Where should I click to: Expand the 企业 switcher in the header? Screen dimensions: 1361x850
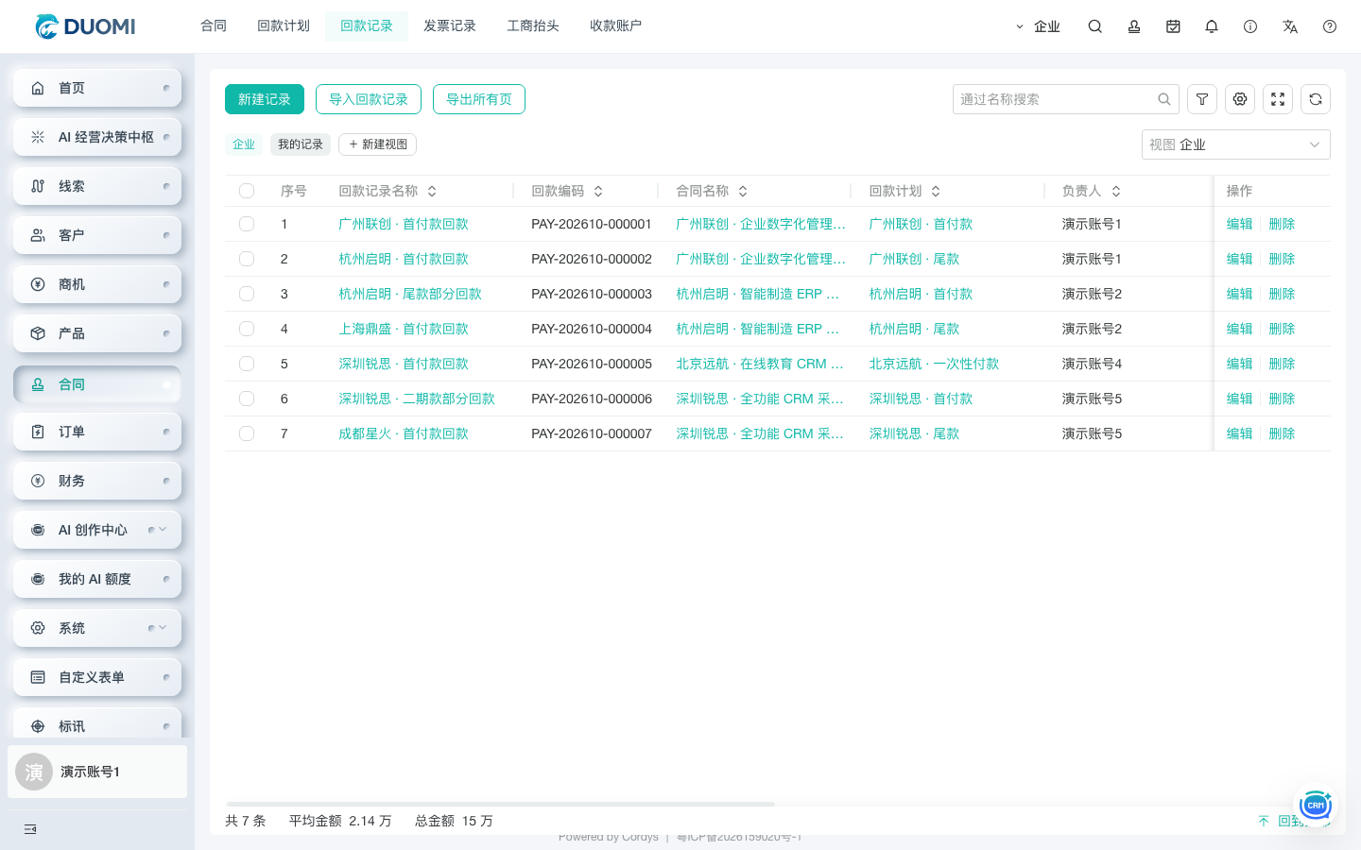[x=1038, y=26]
